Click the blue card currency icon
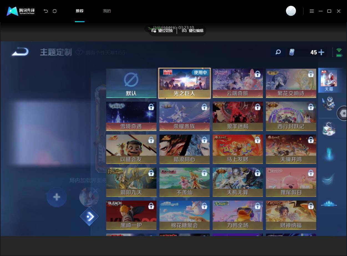 292,52
